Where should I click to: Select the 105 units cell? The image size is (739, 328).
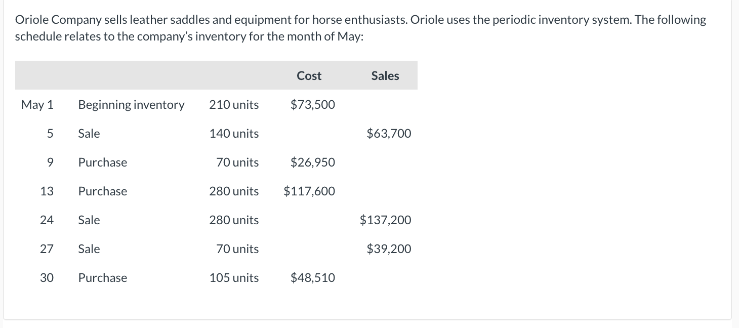tap(234, 278)
